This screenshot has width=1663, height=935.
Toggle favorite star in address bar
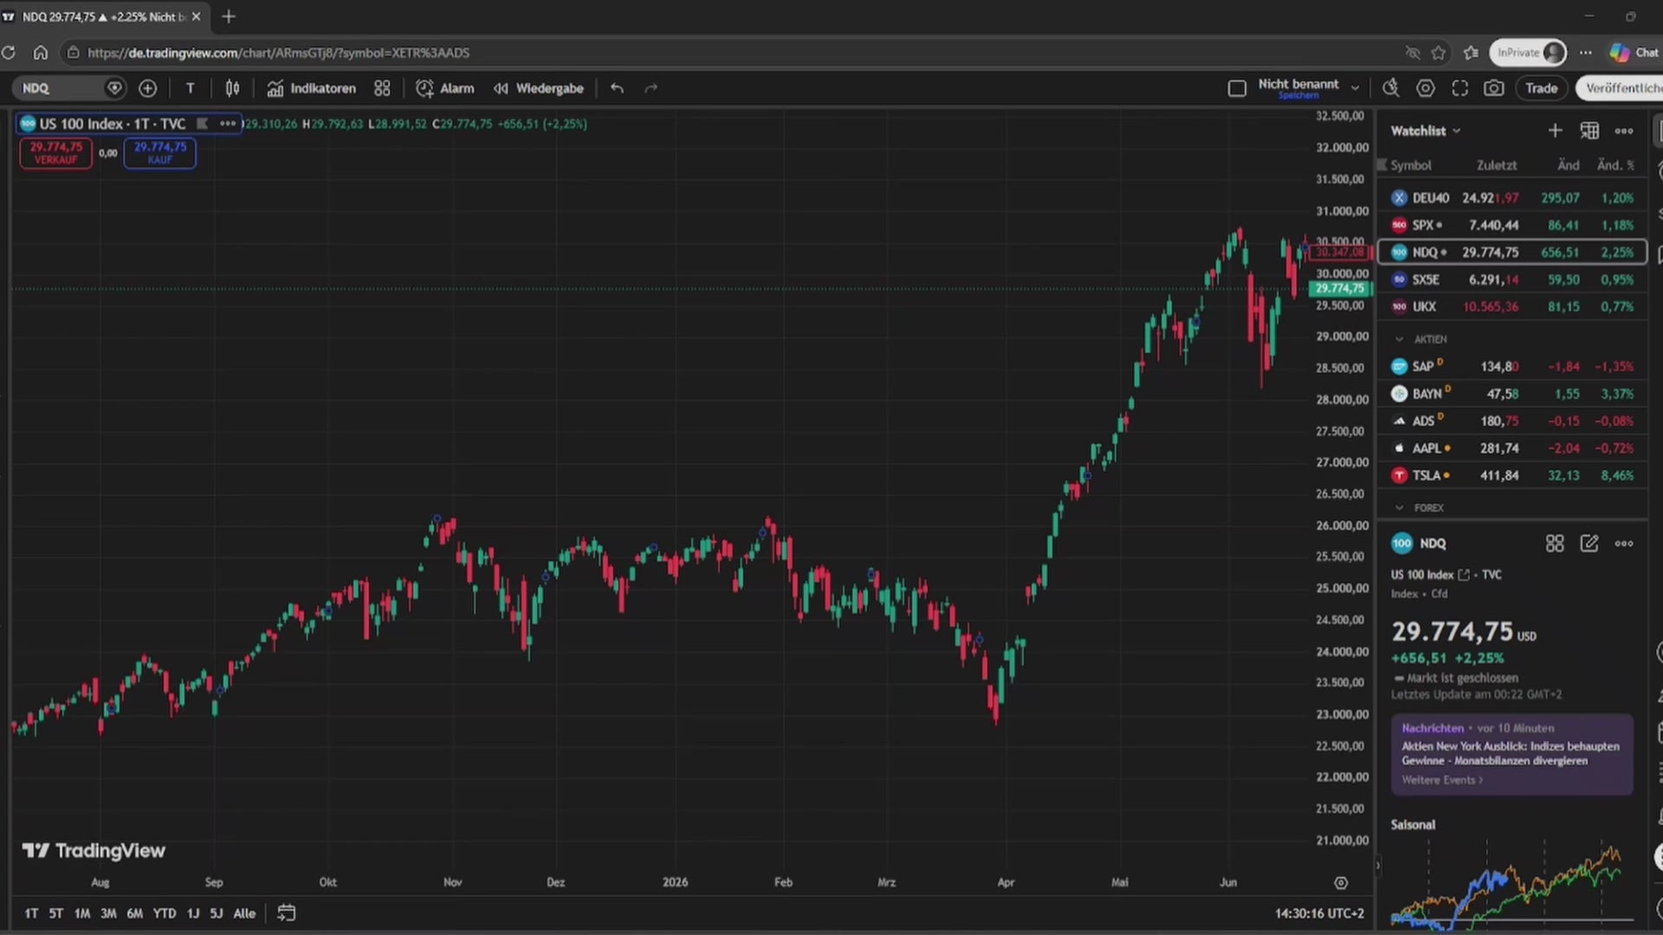(x=1439, y=53)
